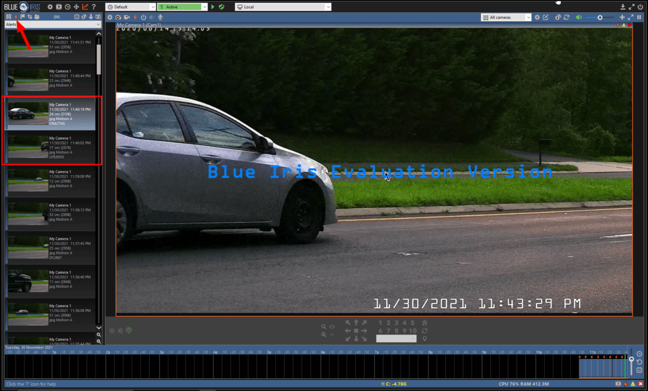
Task: Click the PTZ zoom in magnifier
Action: pos(324,327)
